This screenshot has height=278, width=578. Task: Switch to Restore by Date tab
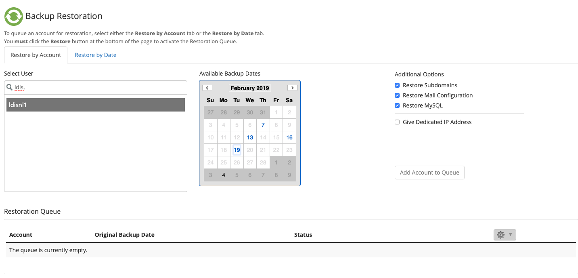(95, 55)
